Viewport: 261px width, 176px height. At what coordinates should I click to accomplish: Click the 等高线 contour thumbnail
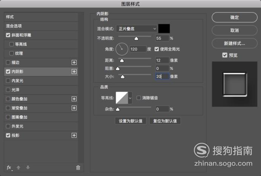[122, 98]
